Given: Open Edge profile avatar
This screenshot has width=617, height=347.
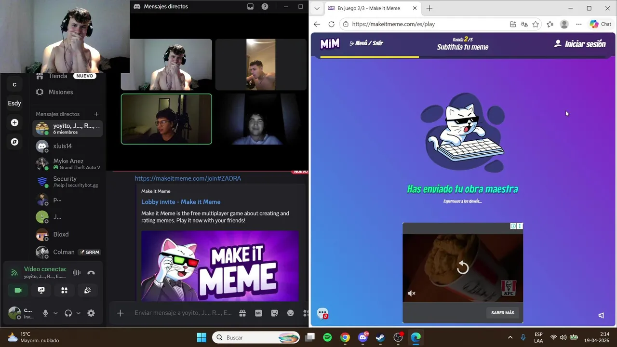Looking at the screenshot, I should coord(564,24).
